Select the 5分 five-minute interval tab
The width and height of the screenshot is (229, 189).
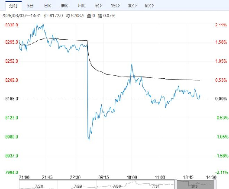pos(98,6)
